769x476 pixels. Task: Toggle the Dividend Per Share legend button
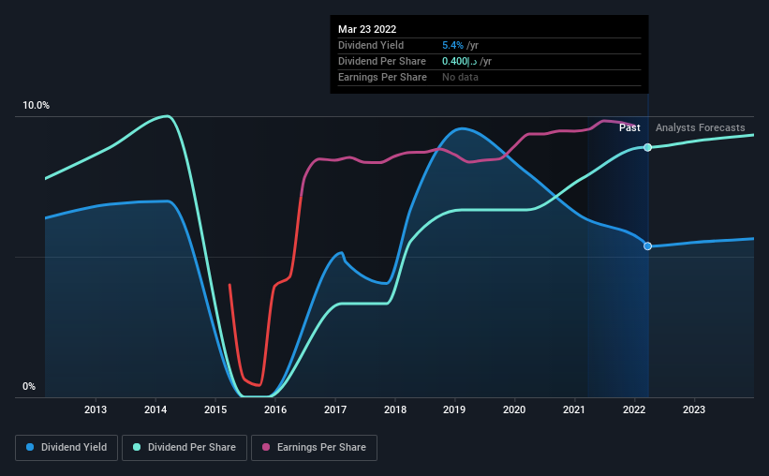click(185, 448)
